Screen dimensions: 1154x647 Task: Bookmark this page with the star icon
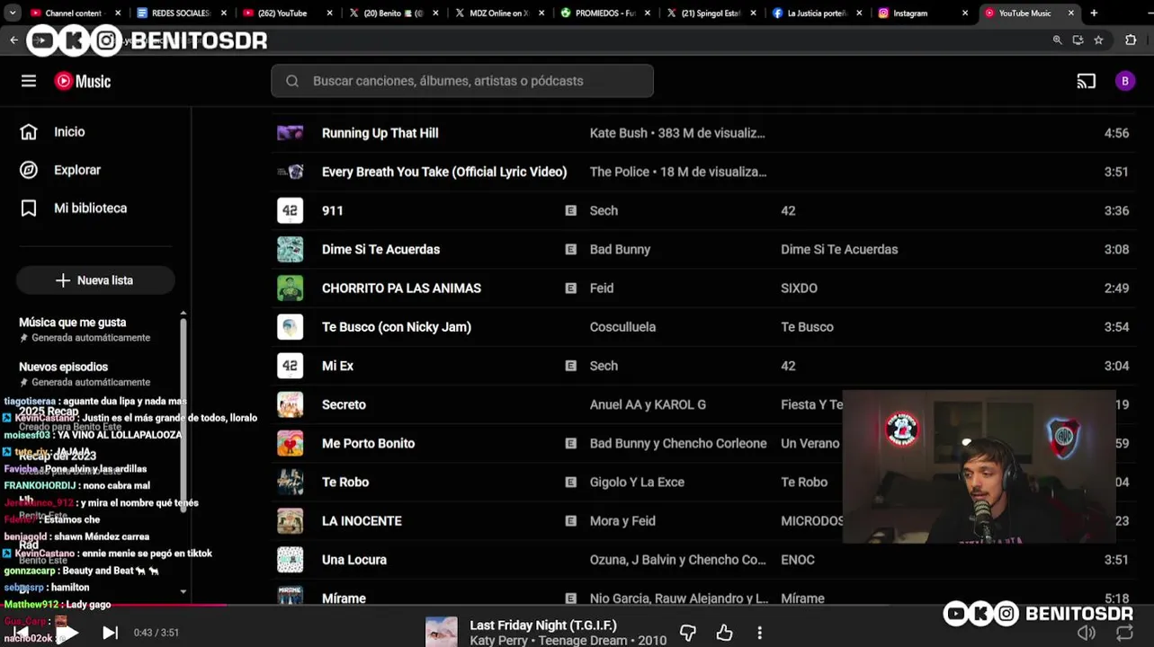tap(1098, 40)
